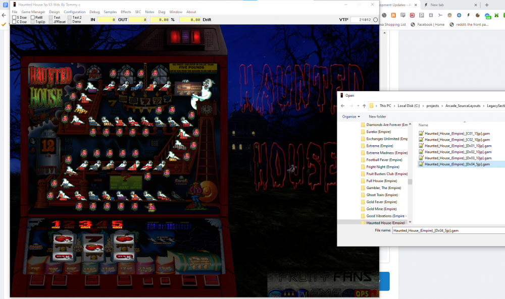Select Full House (Empire) folder
505x299 pixels.
(x=379, y=181)
